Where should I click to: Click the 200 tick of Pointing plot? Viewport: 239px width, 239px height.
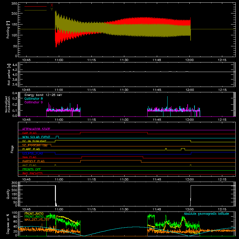[14, 13]
